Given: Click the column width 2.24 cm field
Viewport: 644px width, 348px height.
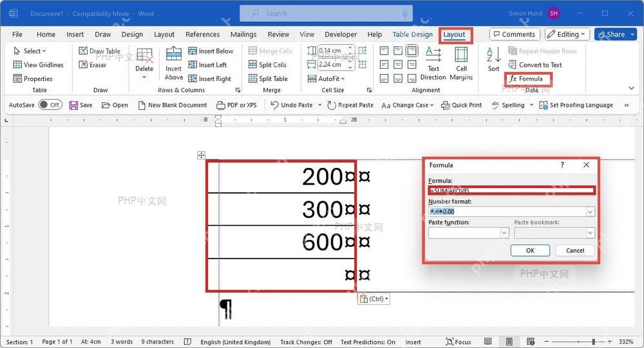Looking at the screenshot, I should pyautogui.click(x=333, y=64).
